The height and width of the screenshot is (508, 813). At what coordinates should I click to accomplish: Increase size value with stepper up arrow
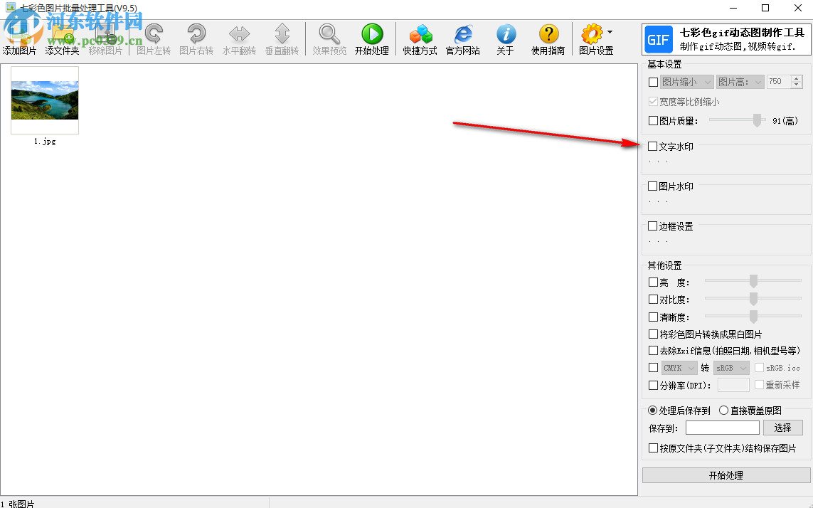pyautogui.click(x=797, y=79)
